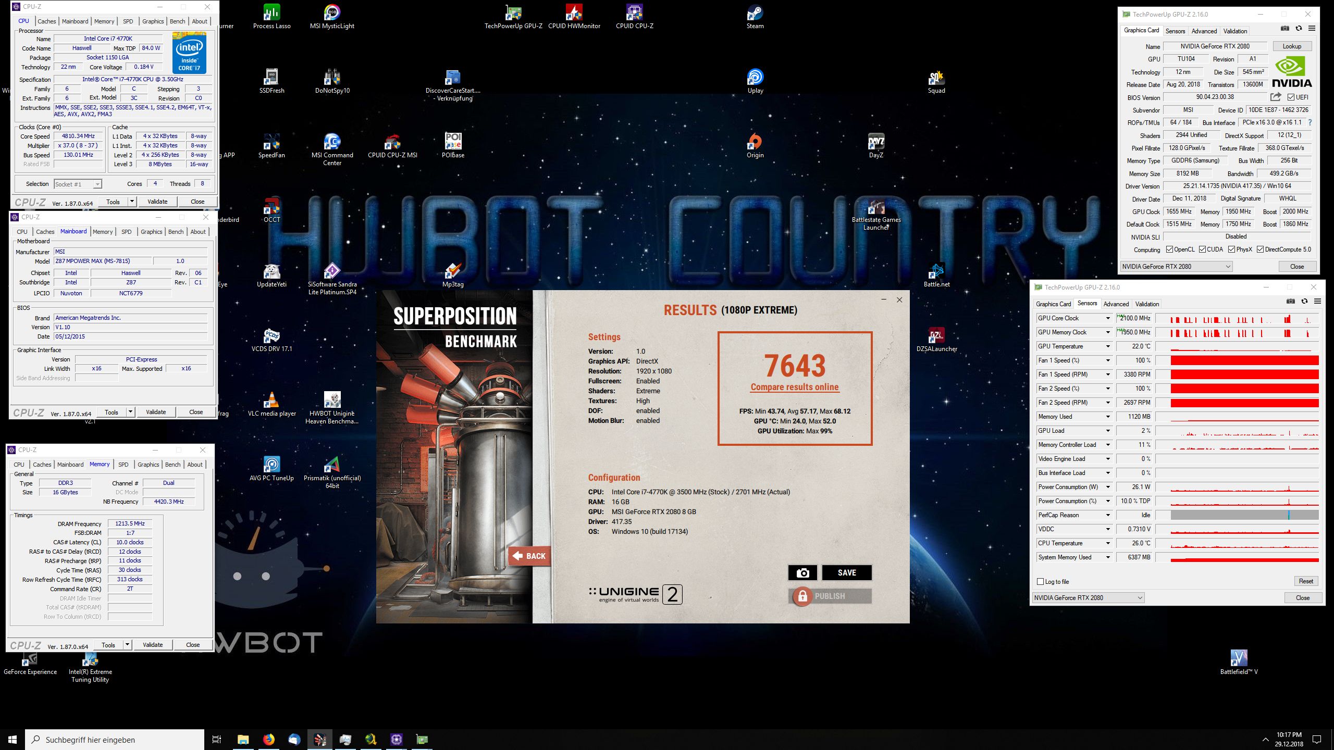Open MSI MysticLight desktop icon

point(332,16)
